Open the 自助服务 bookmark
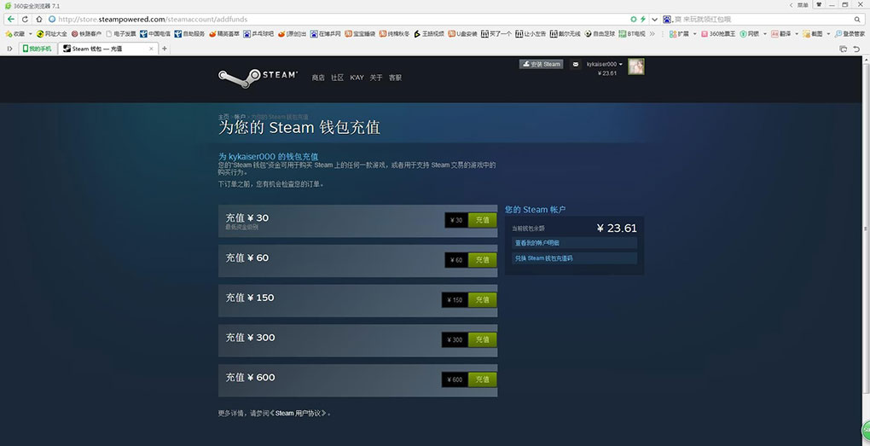Image resolution: width=870 pixels, height=446 pixels. [189, 34]
